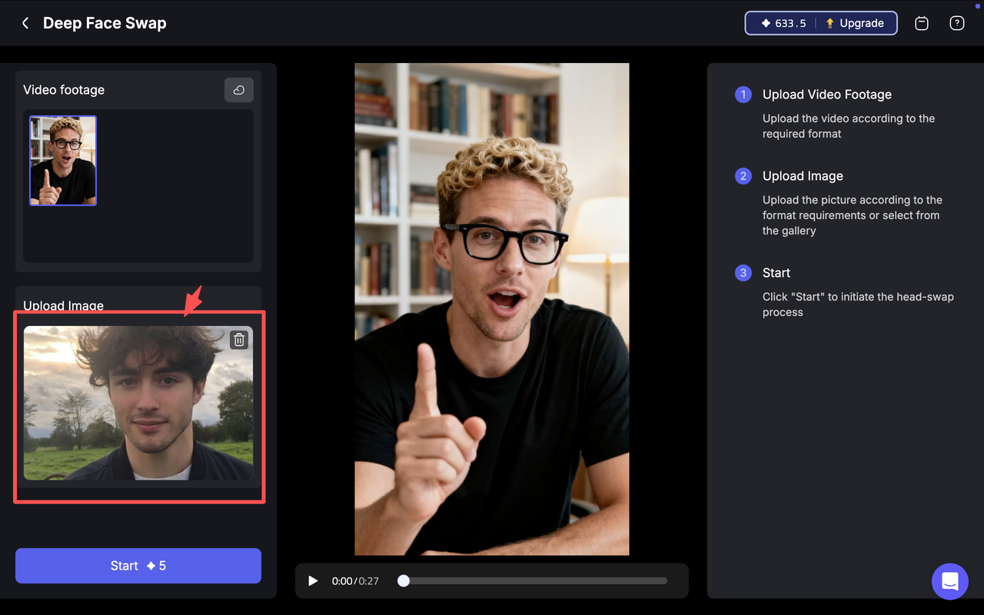
Task: Click the cloud icon to replace video footage
Action: tap(238, 90)
